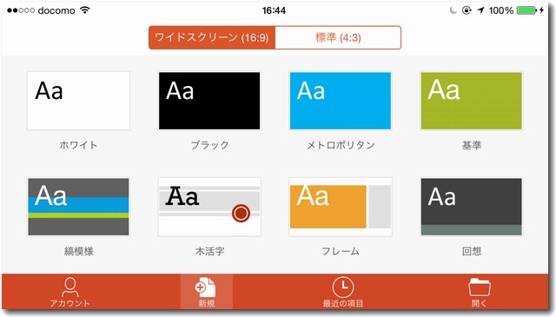Tap the rotation lock status icon

467,10
